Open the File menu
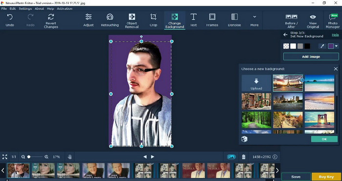Viewport: 342px width, 181px height. pyautogui.click(x=4, y=8)
